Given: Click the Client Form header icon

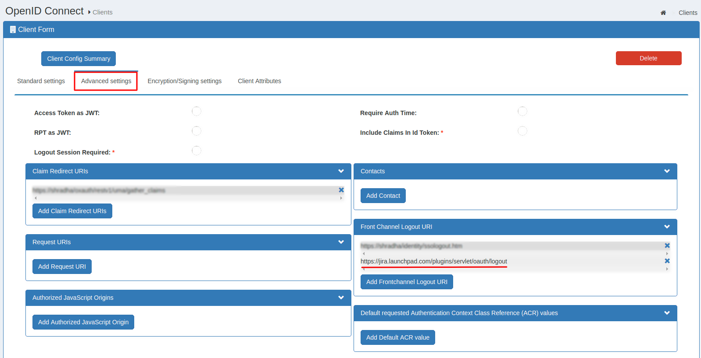Looking at the screenshot, I should (x=13, y=30).
